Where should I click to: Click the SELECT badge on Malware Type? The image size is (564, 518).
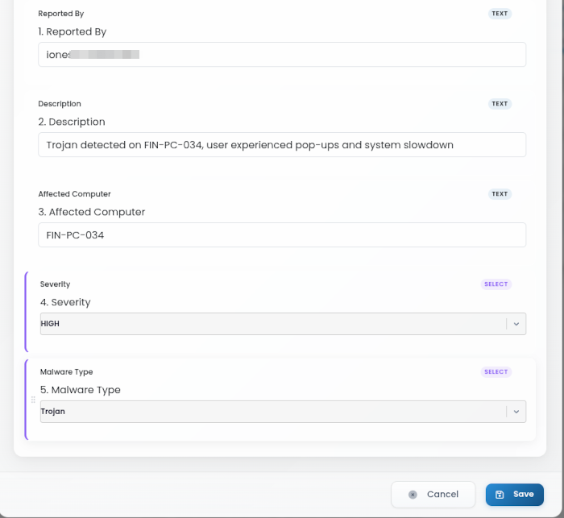click(496, 372)
